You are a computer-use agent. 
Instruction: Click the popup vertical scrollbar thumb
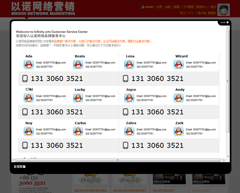(228, 81)
